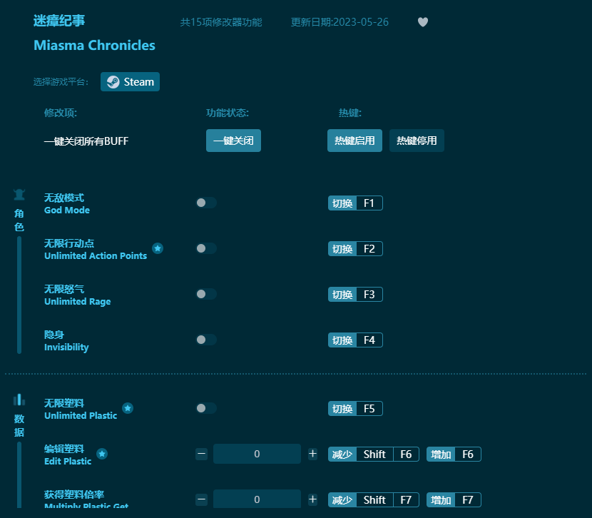
Task: Click star badge beside Unlimited Action Points
Action: point(158,248)
